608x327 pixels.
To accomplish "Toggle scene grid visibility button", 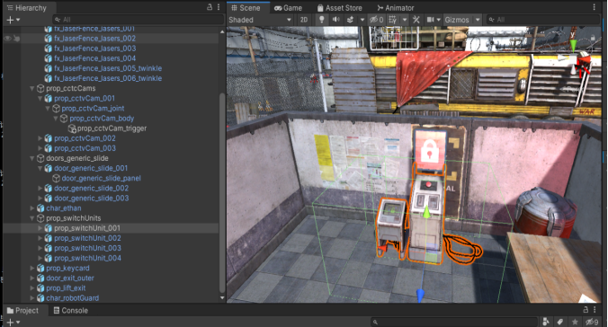I will (392, 20).
